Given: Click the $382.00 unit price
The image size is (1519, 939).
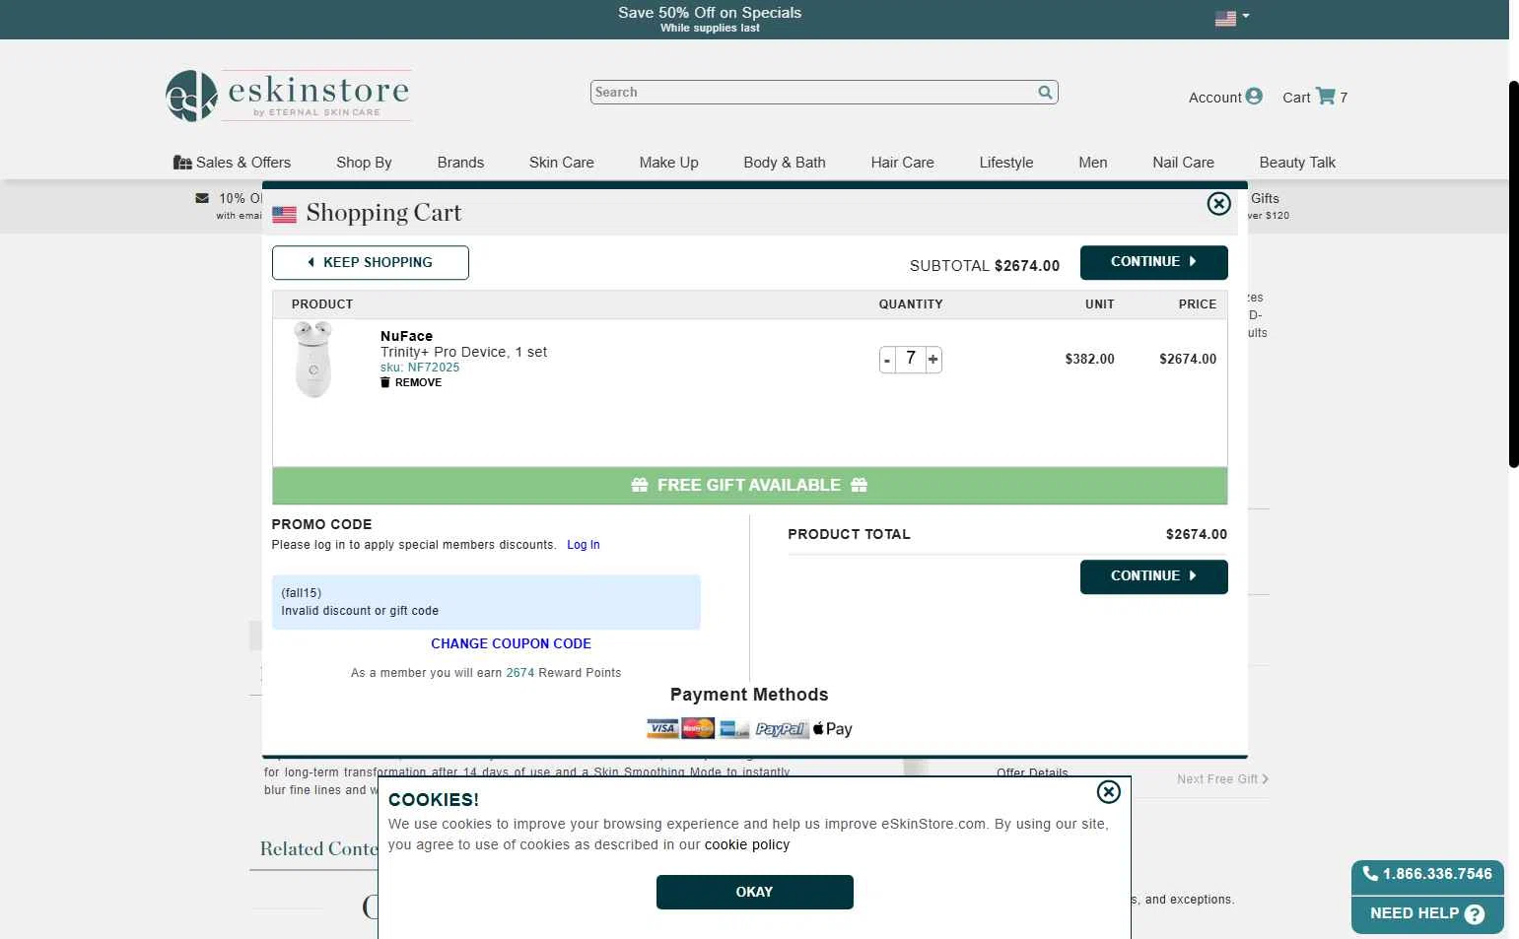Looking at the screenshot, I should point(1089,359).
